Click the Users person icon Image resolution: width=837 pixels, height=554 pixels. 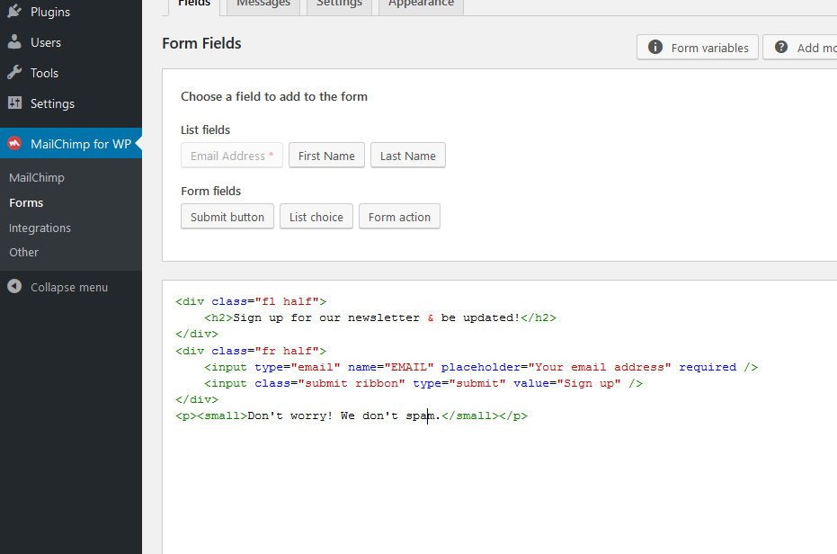coord(14,42)
